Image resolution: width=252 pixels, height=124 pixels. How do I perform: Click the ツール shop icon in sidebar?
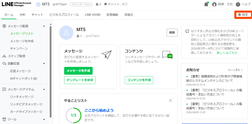[4, 119]
